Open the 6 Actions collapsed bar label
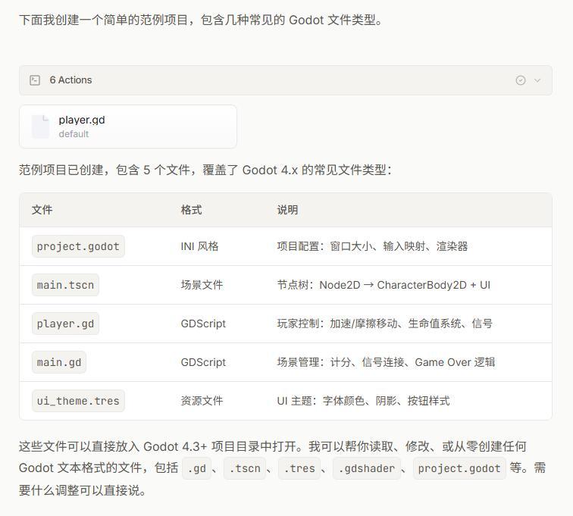 coord(70,80)
